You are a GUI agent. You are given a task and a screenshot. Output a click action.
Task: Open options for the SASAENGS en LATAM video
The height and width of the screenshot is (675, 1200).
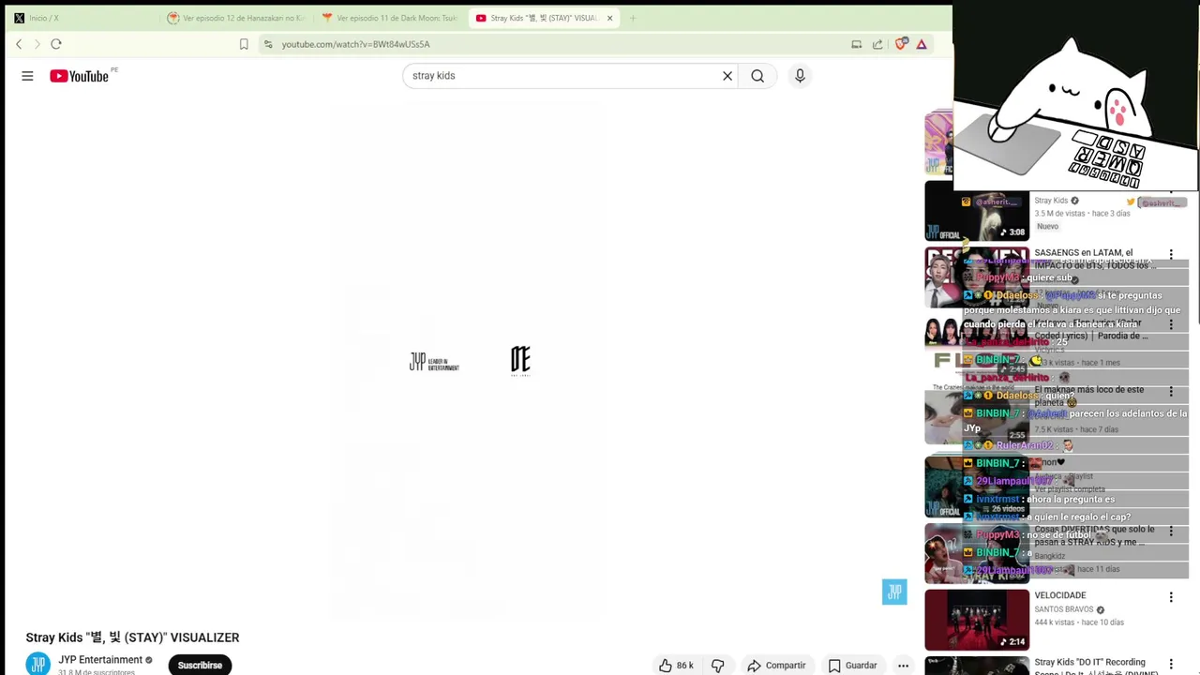point(1171,254)
